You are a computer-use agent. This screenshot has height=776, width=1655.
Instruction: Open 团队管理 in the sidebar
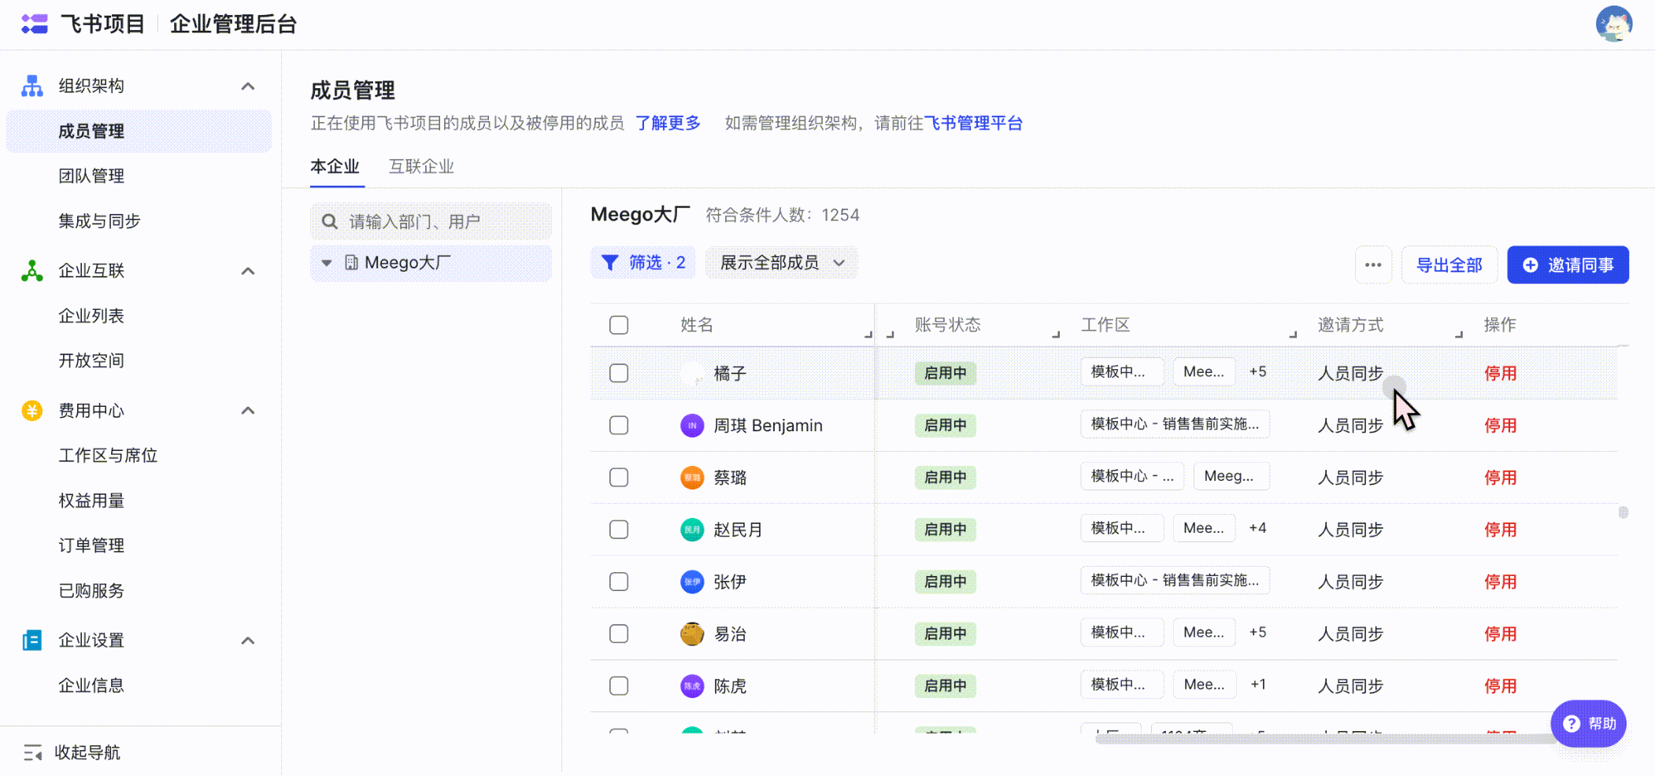pos(91,176)
